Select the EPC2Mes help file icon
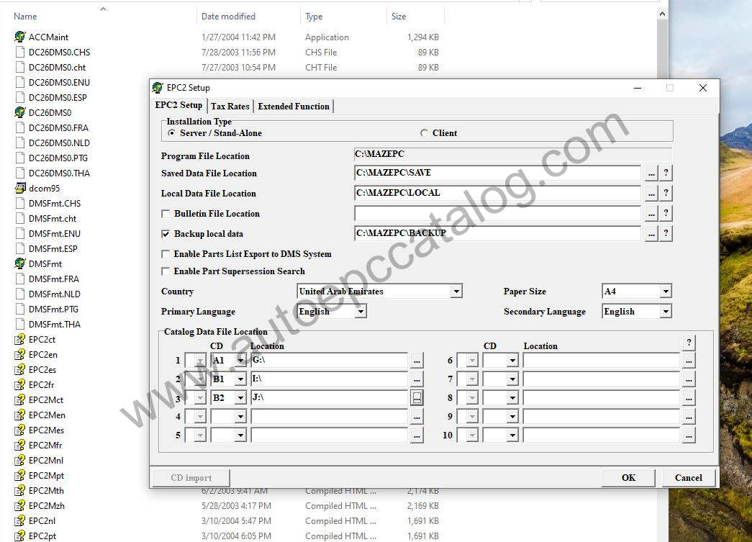This screenshot has height=542, width=752. [x=19, y=430]
